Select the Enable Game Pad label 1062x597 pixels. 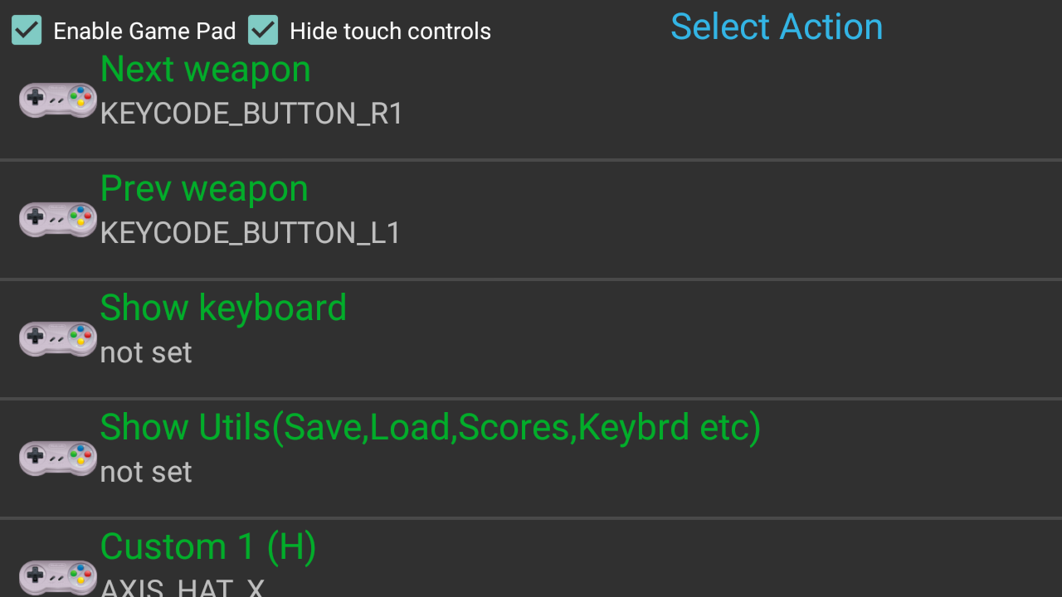[144, 32]
